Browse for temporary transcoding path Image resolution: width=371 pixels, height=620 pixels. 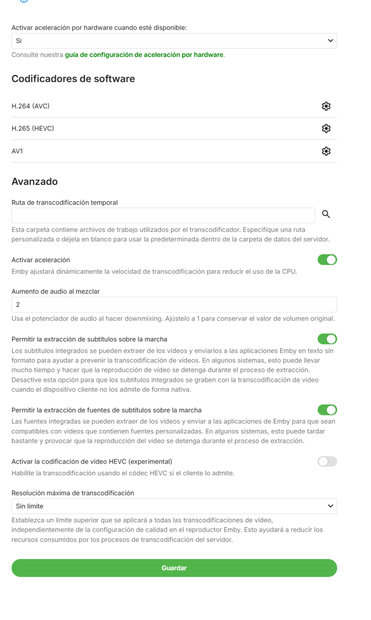click(x=326, y=214)
